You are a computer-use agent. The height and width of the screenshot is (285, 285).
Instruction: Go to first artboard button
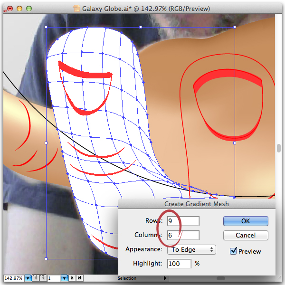36,278
